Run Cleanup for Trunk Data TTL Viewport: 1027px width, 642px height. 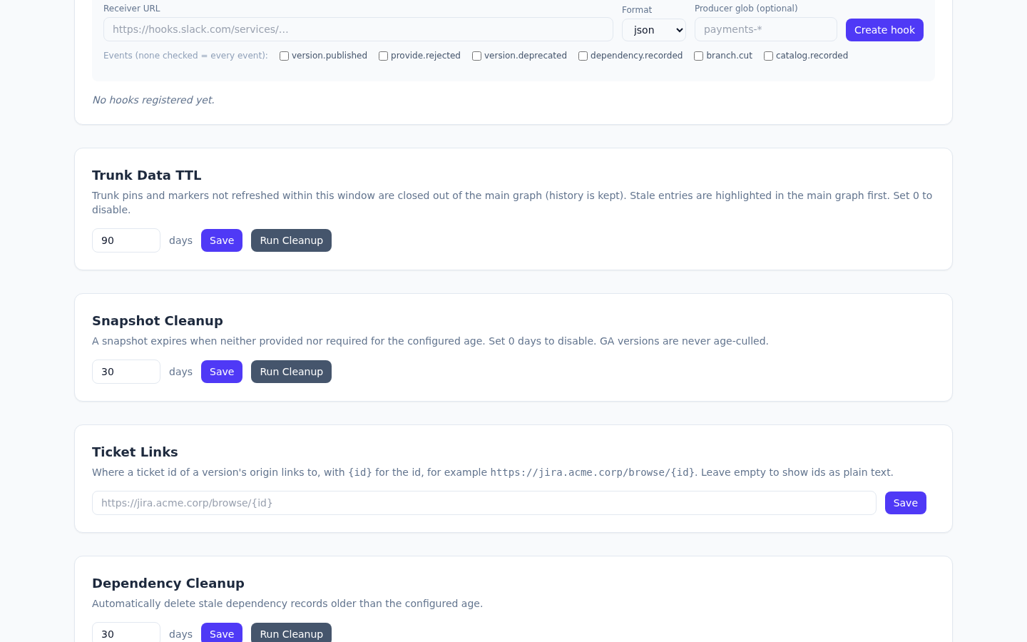click(x=291, y=240)
